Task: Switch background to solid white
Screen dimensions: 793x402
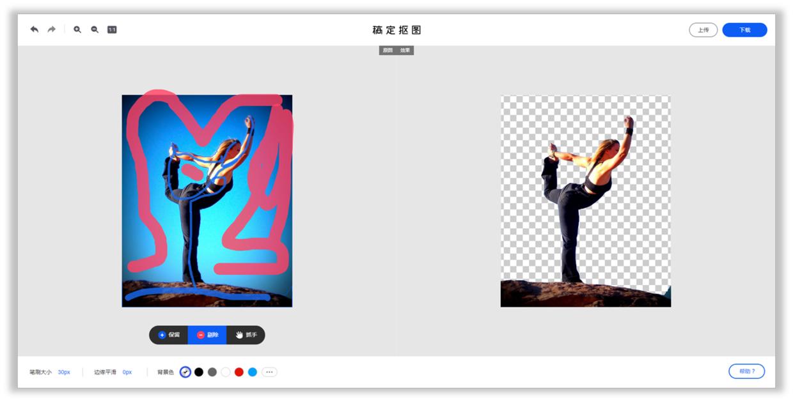Action: pos(225,372)
